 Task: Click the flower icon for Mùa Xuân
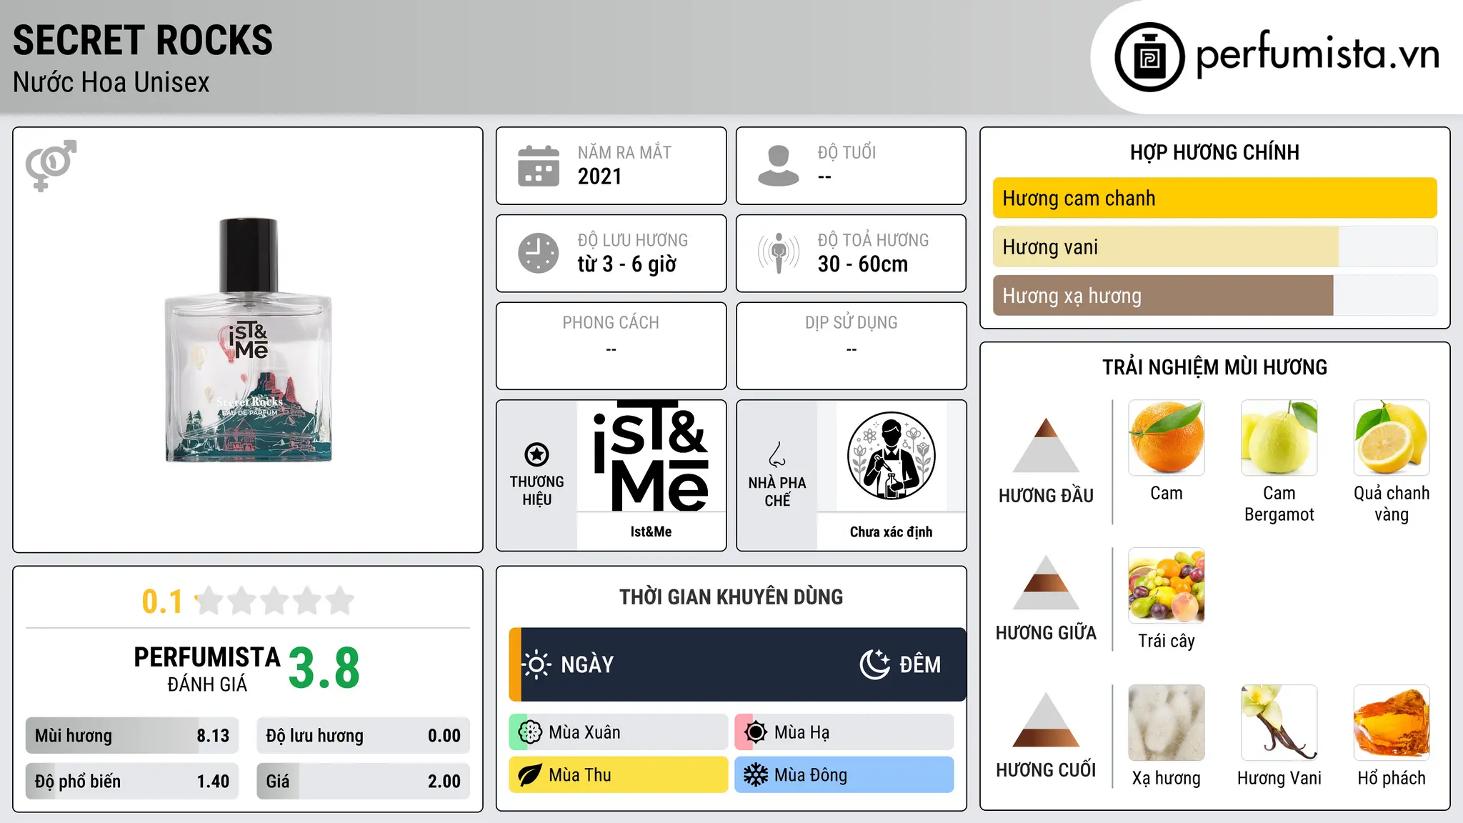[530, 732]
